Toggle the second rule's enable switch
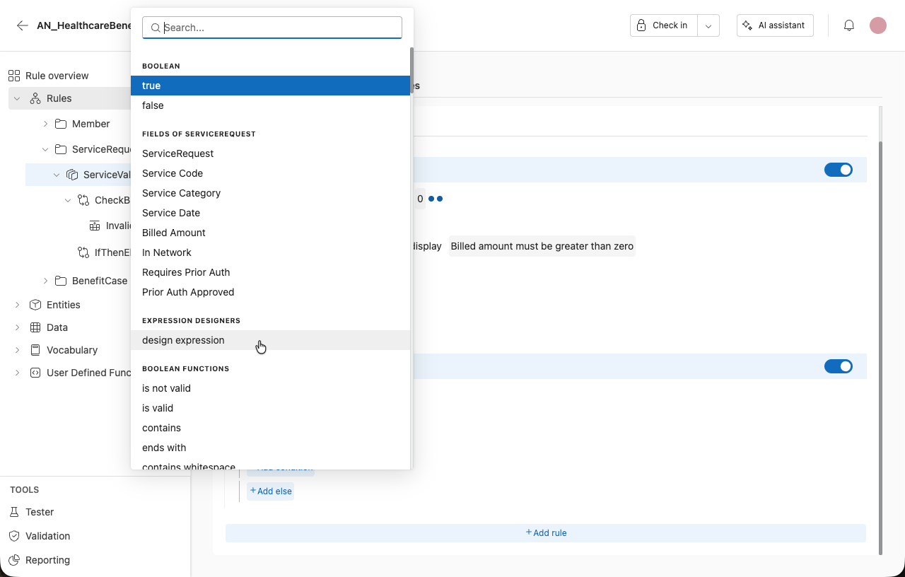Image resolution: width=905 pixels, height=577 pixels. tap(839, 366)
